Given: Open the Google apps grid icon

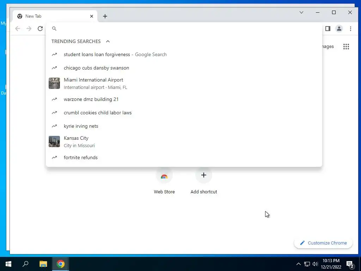Looking at the screenshot, I should [346, 47].
